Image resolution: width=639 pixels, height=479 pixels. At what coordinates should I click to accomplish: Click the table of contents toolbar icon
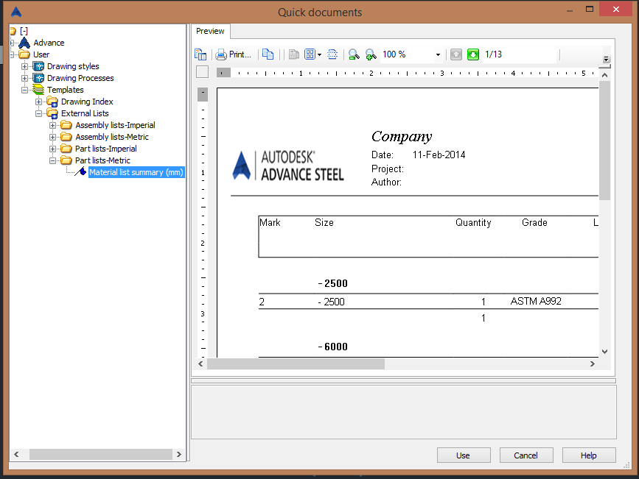click(200, 54)
